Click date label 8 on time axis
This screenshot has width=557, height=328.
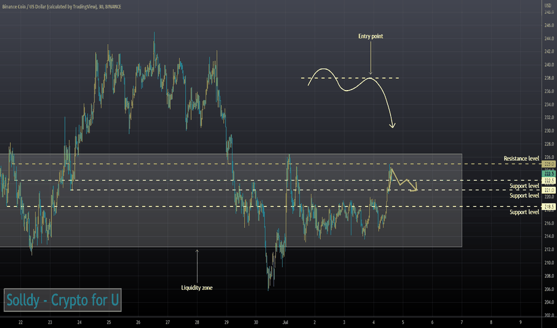pos(491,322)
